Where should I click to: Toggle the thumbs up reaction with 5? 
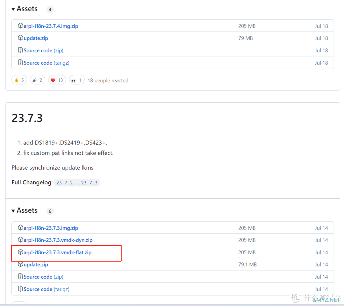[19, 80]
